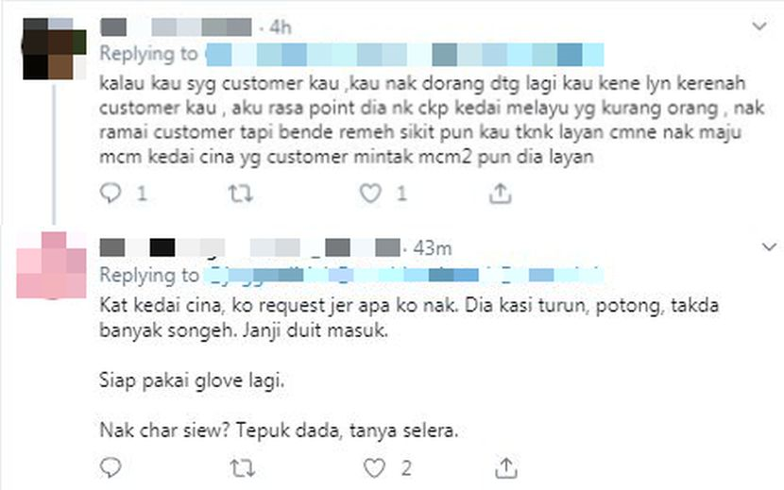Open the 4h tweet's chevron menu
The image size is (784, 490).
(x=759, y=25)
